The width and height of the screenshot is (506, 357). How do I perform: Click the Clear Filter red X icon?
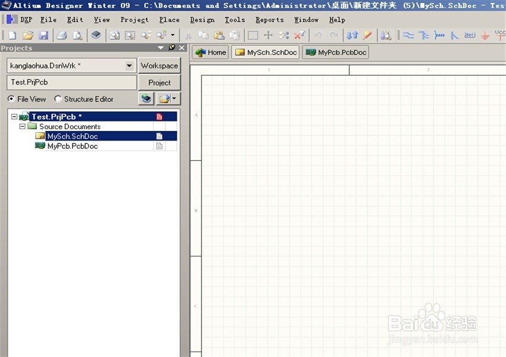[x=299, y=35]
